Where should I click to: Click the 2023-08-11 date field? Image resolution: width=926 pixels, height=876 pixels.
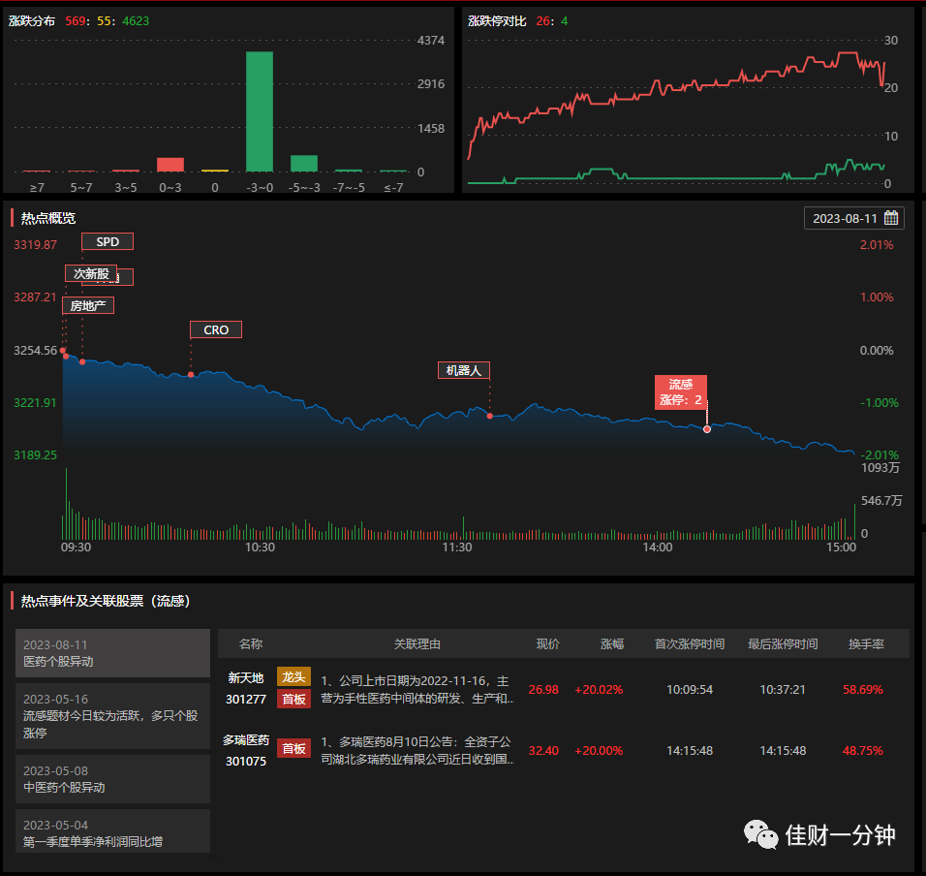[x=854, y=218]
